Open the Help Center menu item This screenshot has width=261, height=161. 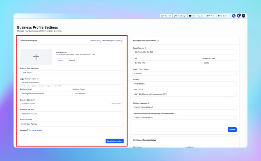pos(222,16)
